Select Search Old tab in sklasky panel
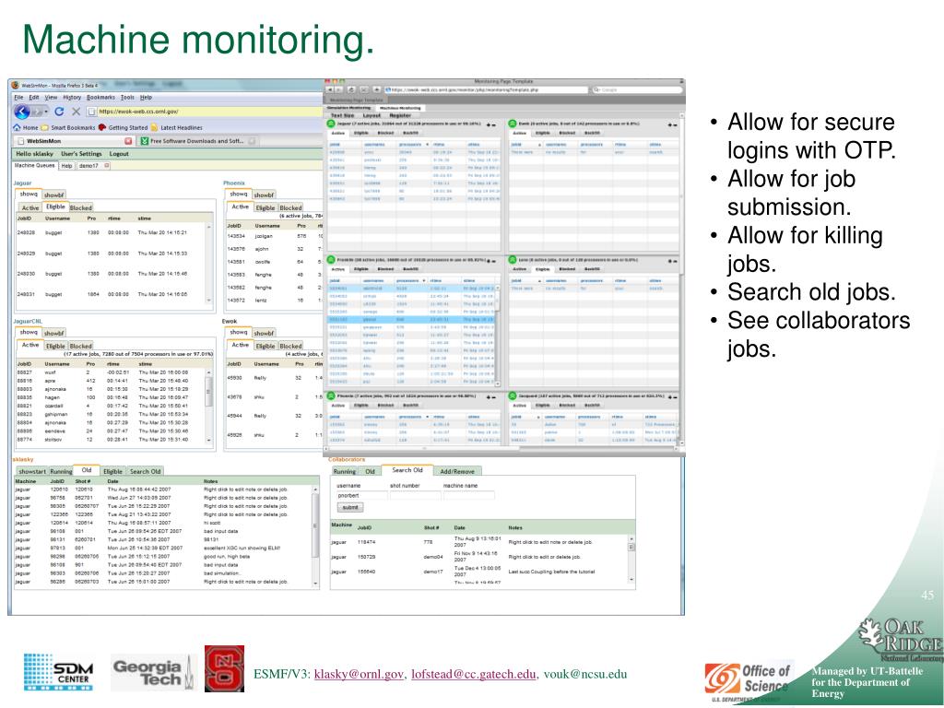The height and width of the screenshot is (708, 944). [145, 471]
